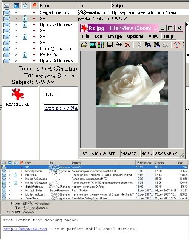Image resolution: width=189 pixels, height=239 pixels.
Task: Open file icon in IrfanView toolbar
Action: point(84,45)
